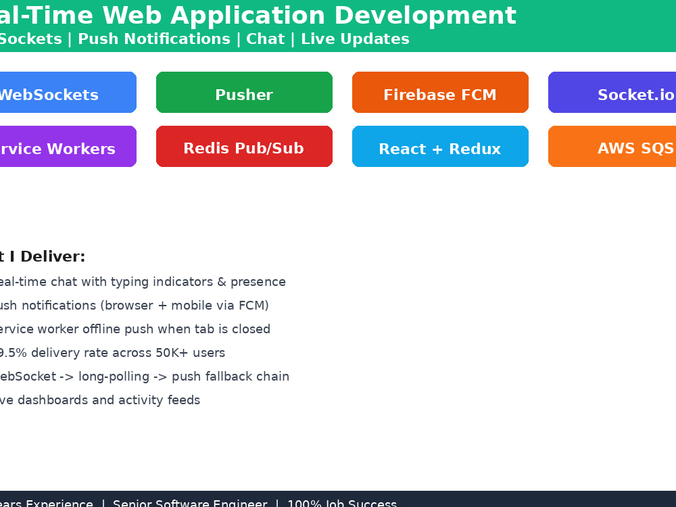Select the red Redis Pub/Sub badge
The height and width of the screenshot is (507, 676).
point(244,146)
